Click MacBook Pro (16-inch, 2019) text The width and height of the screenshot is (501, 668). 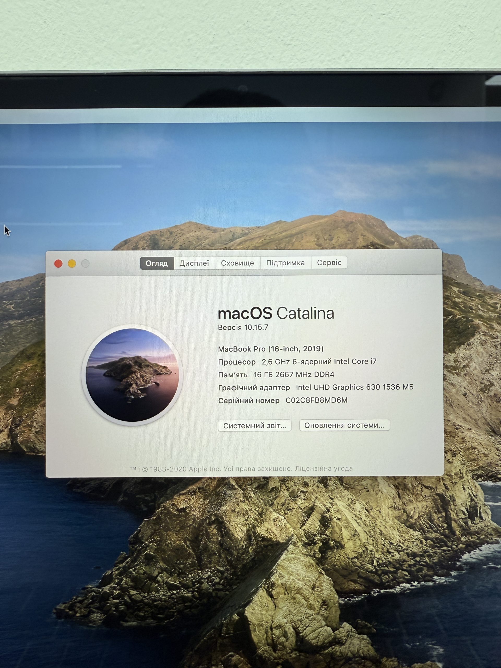[271, 349]
